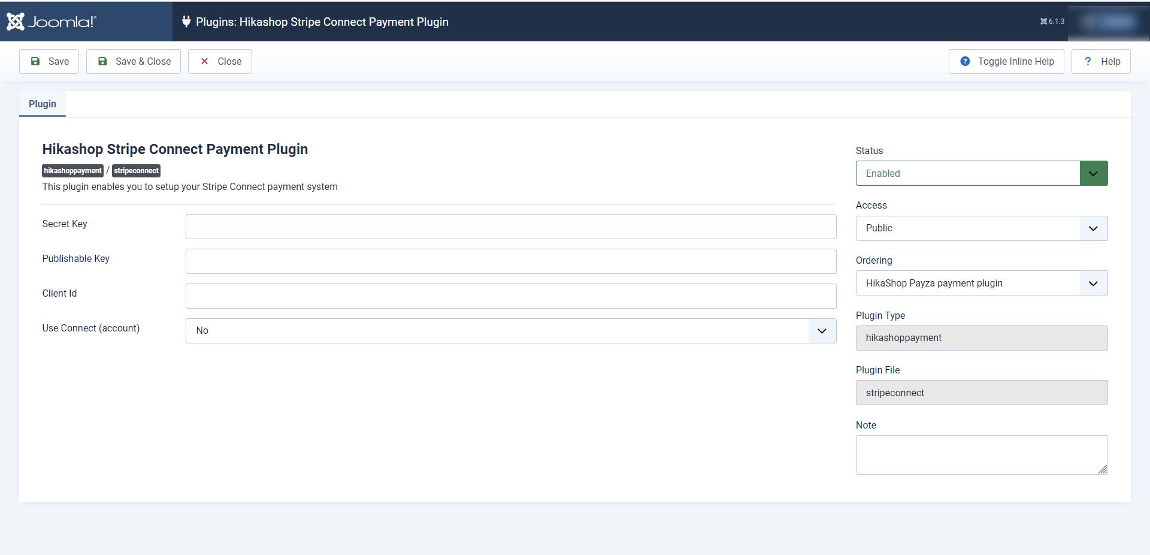Open the blurred user menu in header
The height and width of the screenshot is (555, 1150).
click(1109, 22)
